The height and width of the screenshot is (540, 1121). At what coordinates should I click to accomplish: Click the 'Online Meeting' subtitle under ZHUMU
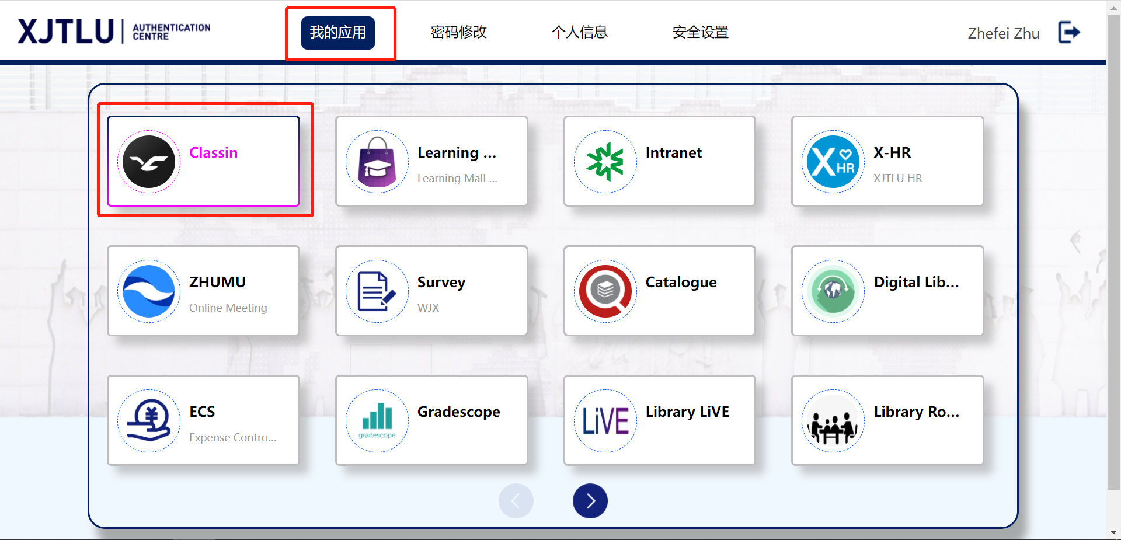pyautogui.click(x=228, y=308)
